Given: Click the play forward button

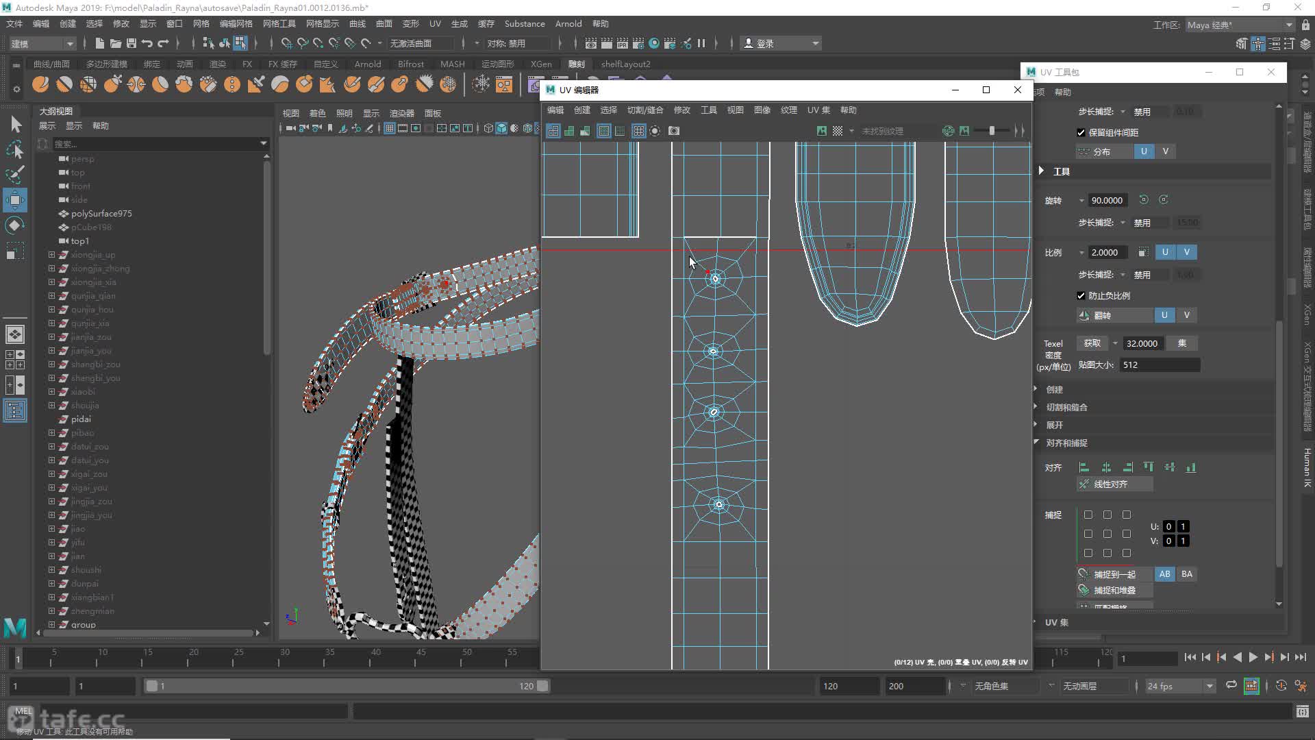Looking at the screenshot, I should pos(1253,657).
